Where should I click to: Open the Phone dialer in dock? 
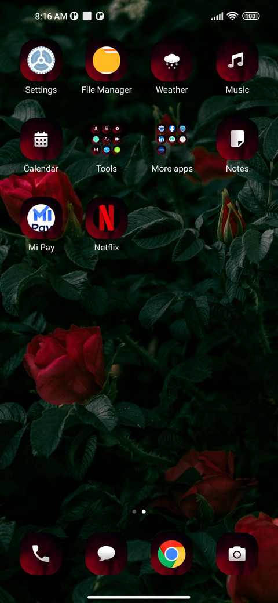tap(41, 554)
